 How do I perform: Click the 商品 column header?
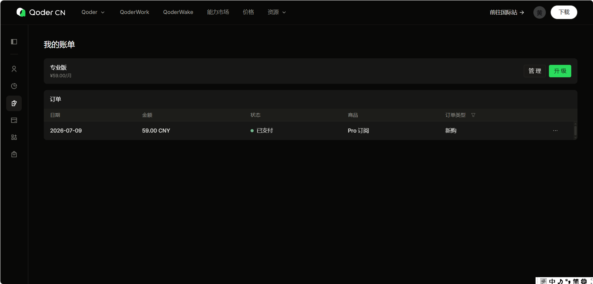[353, 115]
